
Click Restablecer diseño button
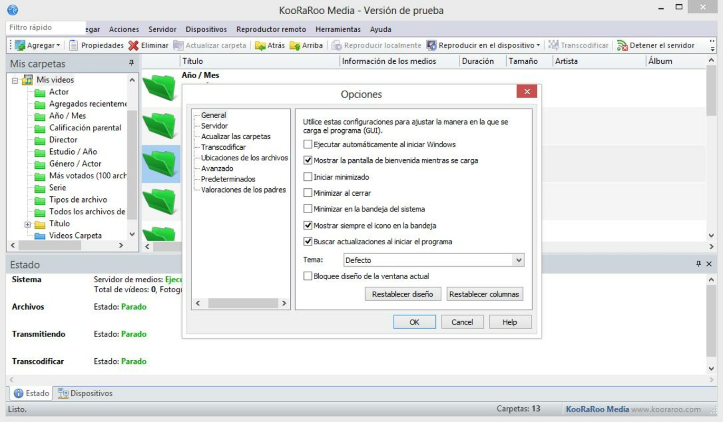point(403,294)
